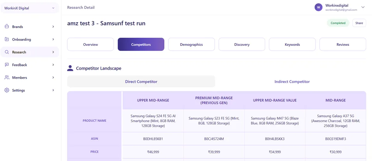Click the Competitor Landscape person icon
This screenshot has height=161, width=372.
click(x=70, y=68)
